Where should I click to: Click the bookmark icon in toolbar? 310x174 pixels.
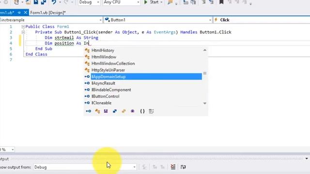coord(221,2)
